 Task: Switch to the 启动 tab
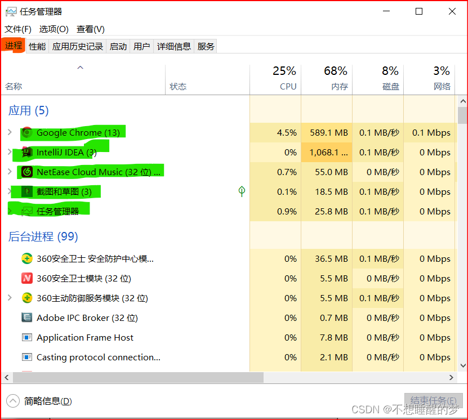click(x=118, y=46)
